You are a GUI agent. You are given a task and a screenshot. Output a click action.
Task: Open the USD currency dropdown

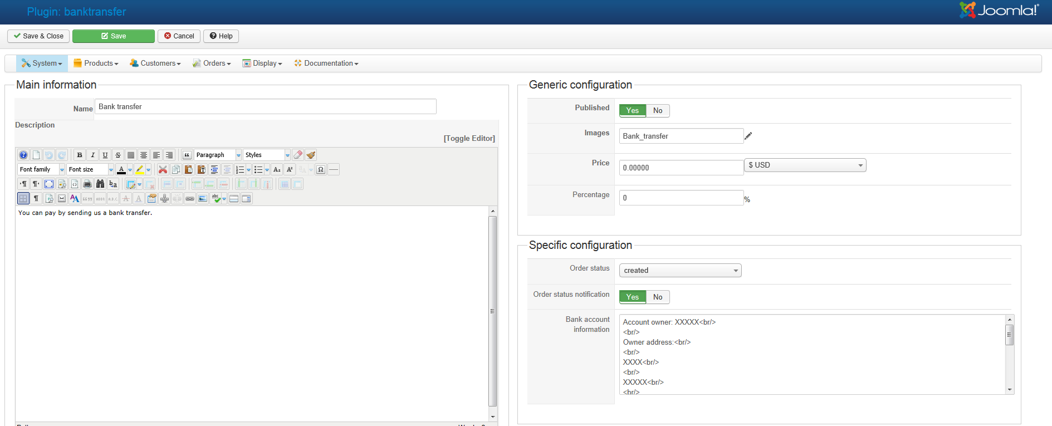(805, 165)
